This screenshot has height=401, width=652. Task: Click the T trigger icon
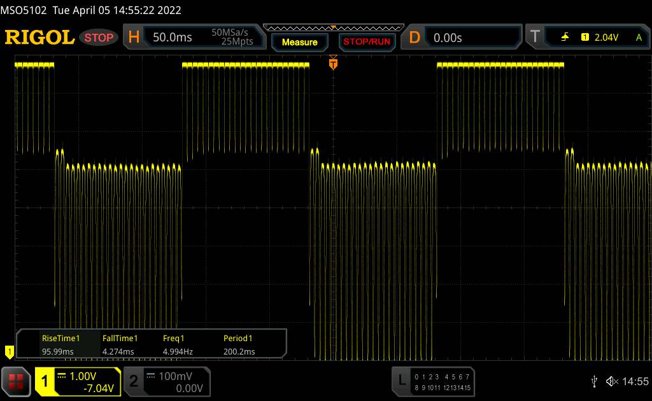tap(534, 38)
